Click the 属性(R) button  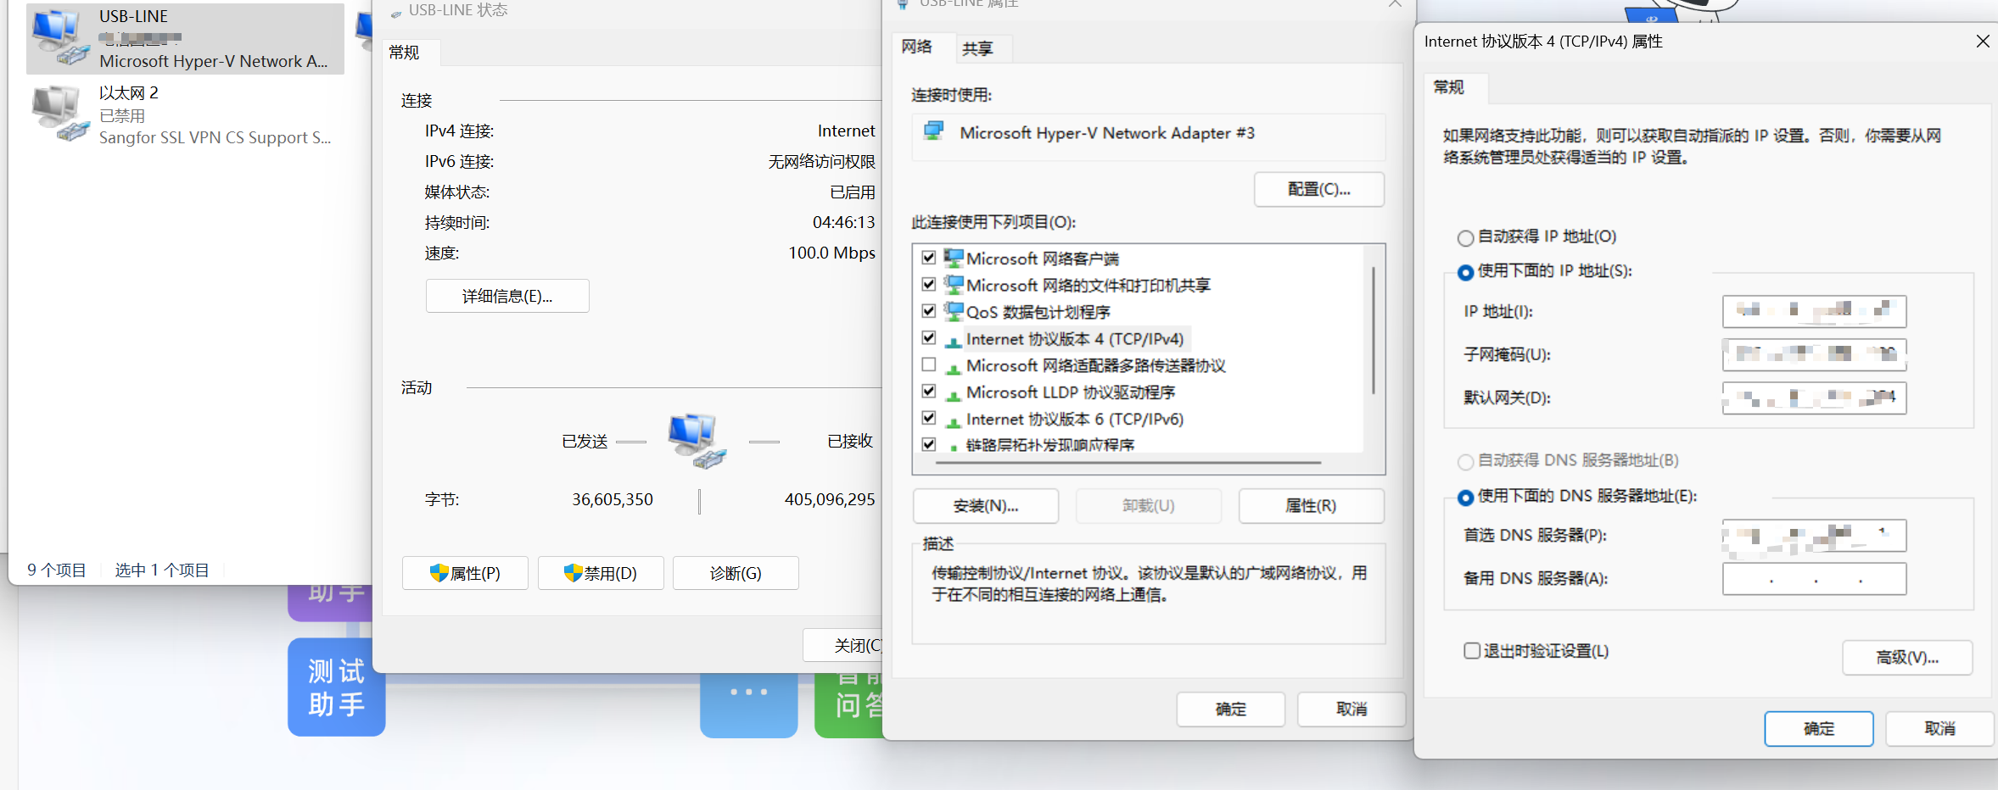[1312, 506]
